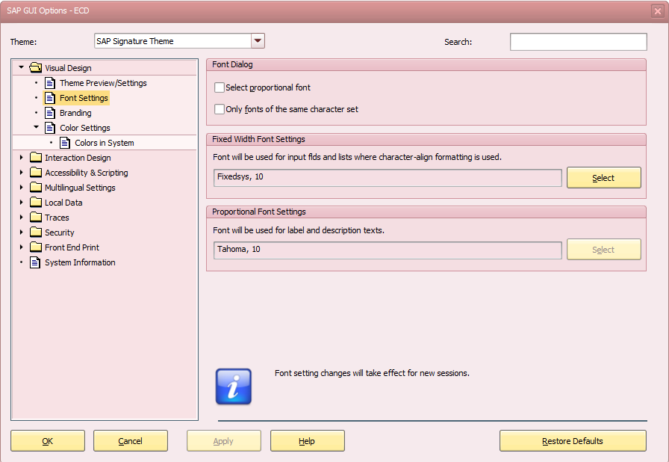Open Theme Preview/Settings tree item
This screenshot has width=669, height=462.
coord(103,83)
